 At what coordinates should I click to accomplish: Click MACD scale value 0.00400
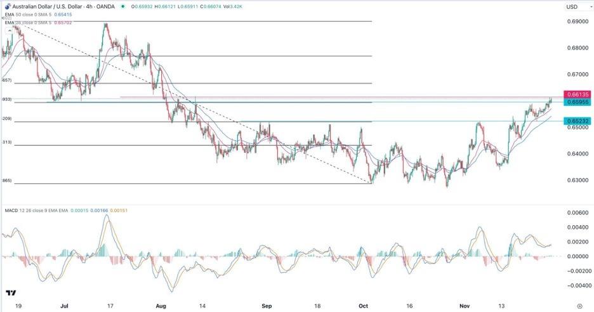[575, 227]
